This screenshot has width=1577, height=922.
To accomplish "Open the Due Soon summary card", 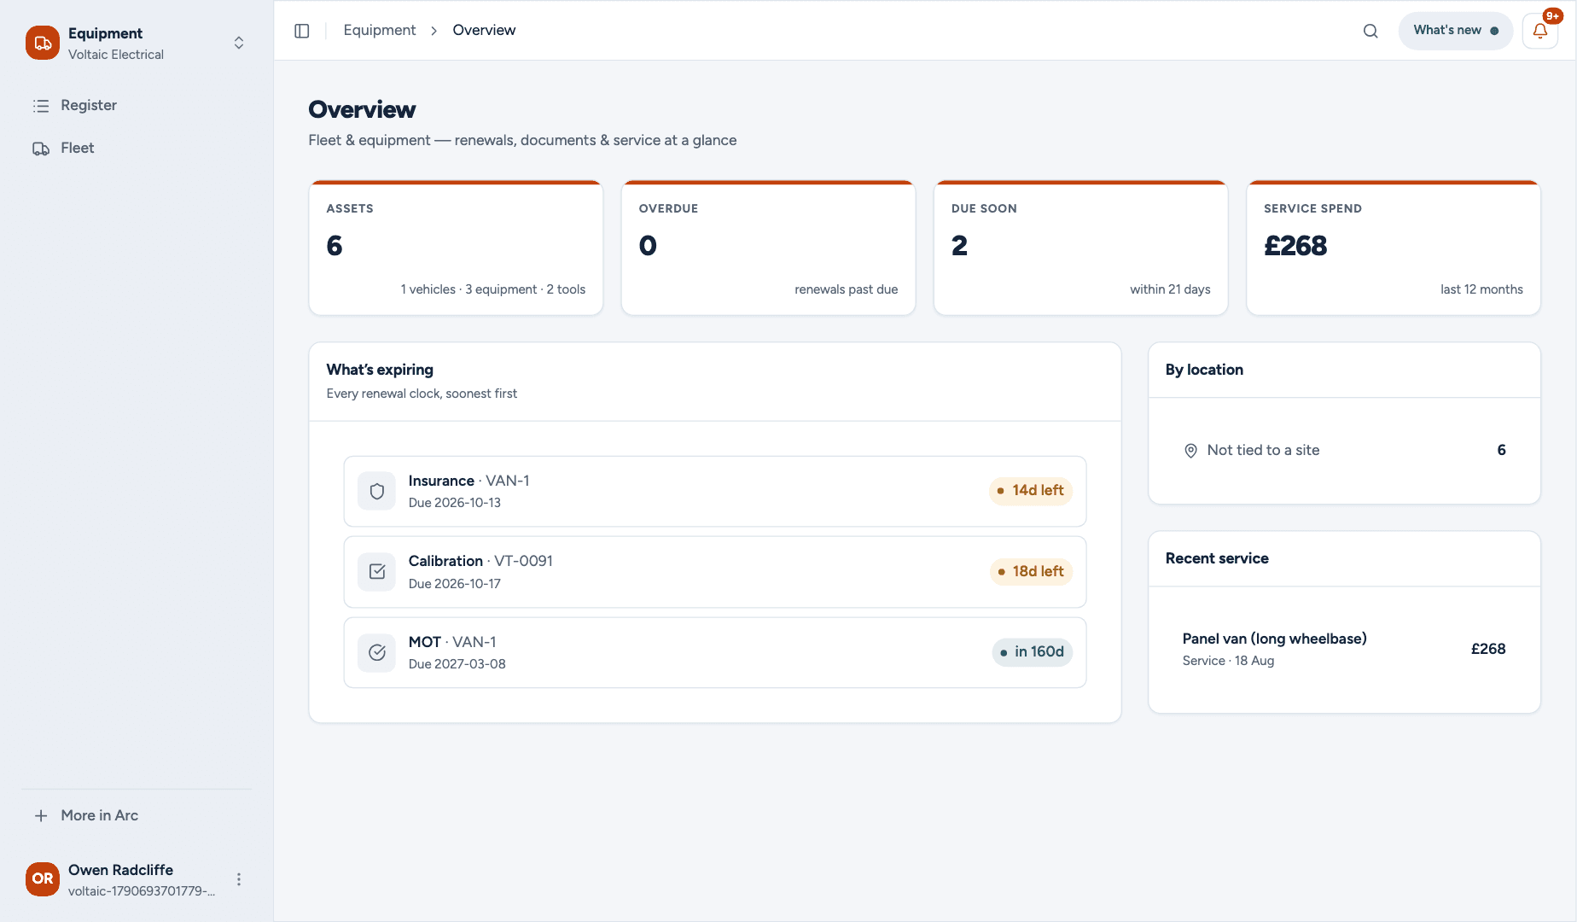I will [1080, 248].
